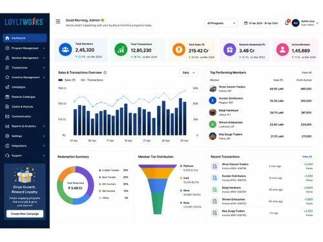Click the Balaji Hardware transaction invoice icon
323x242 pixels.
(214, 190)
